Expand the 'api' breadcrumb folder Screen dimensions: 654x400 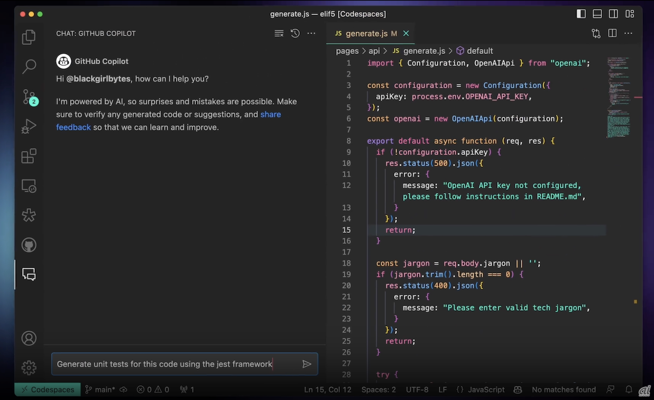click(x=374, y=51)
